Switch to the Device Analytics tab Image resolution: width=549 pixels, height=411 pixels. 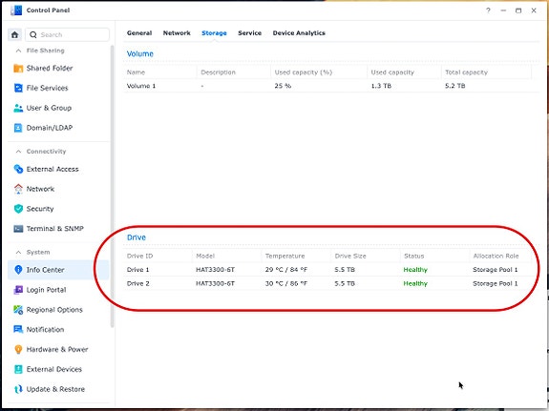299,32
